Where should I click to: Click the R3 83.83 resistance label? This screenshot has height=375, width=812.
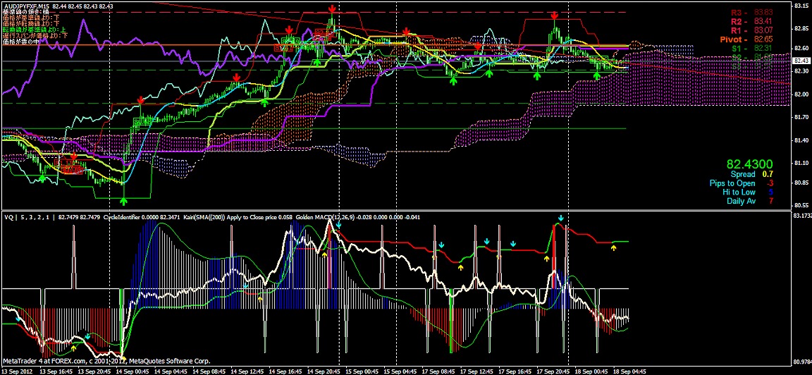(751, 13)
